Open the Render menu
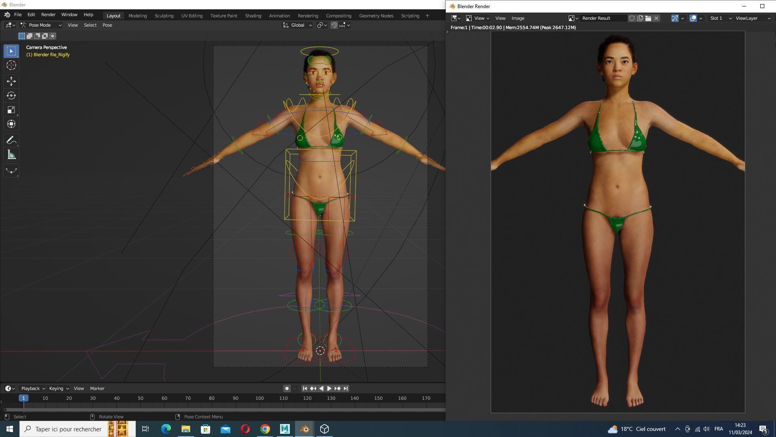776x437 pixels. 48,15
